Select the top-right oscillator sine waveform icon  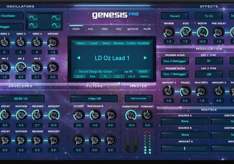point(56,18)
